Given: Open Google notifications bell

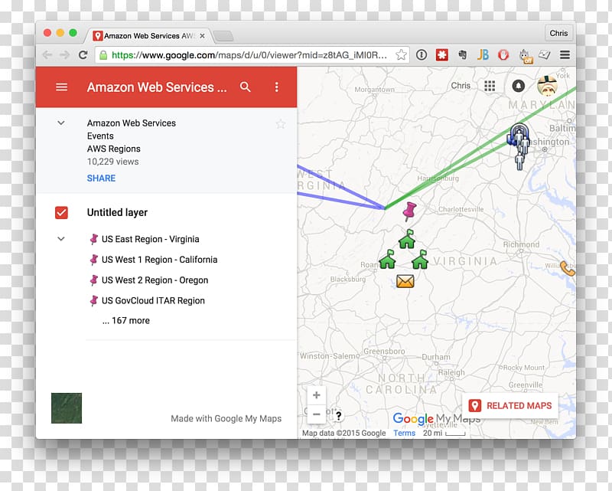Looking at the screenshot, I should tap(519, 86).
